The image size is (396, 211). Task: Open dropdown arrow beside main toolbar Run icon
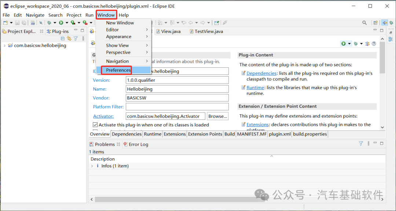pos(67,23)
